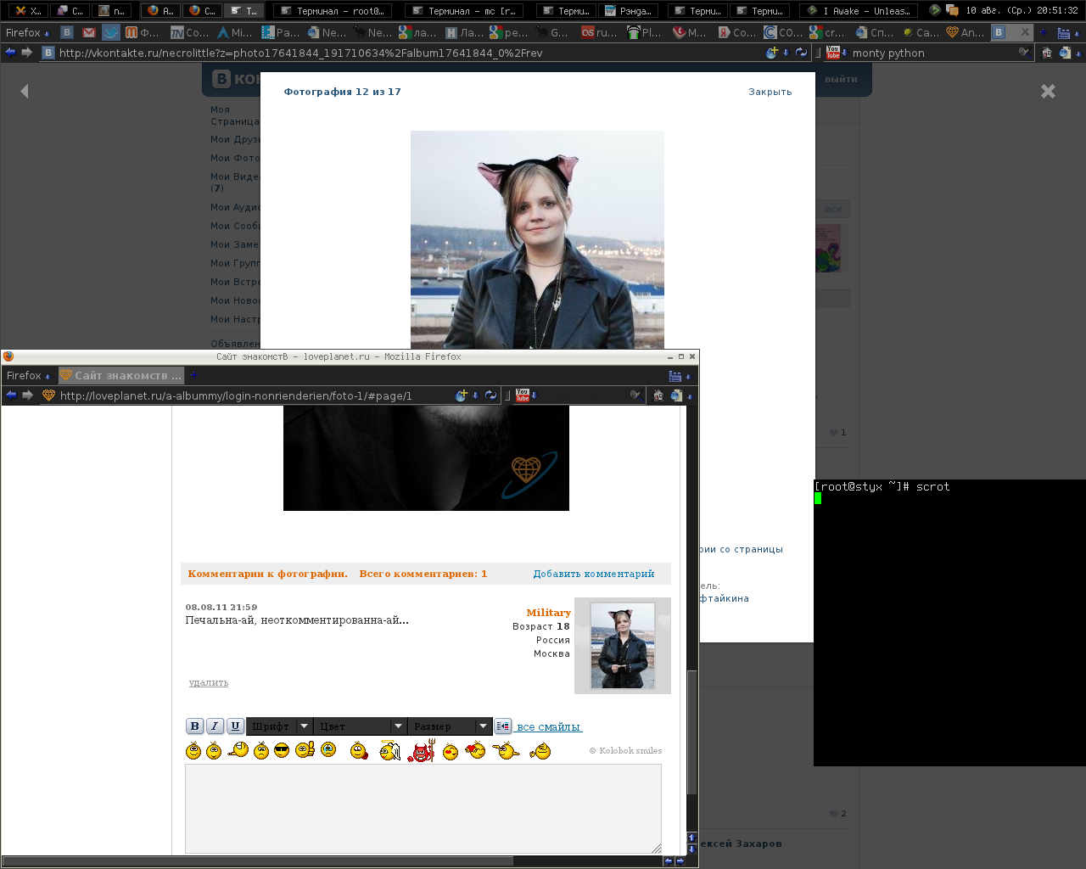Go to next photo with white X overlay close

pyautogui.click(x=1048, y=91)
